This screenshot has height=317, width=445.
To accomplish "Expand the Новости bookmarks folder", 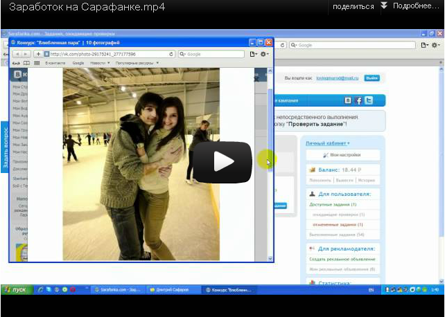I will coord(100,63).
